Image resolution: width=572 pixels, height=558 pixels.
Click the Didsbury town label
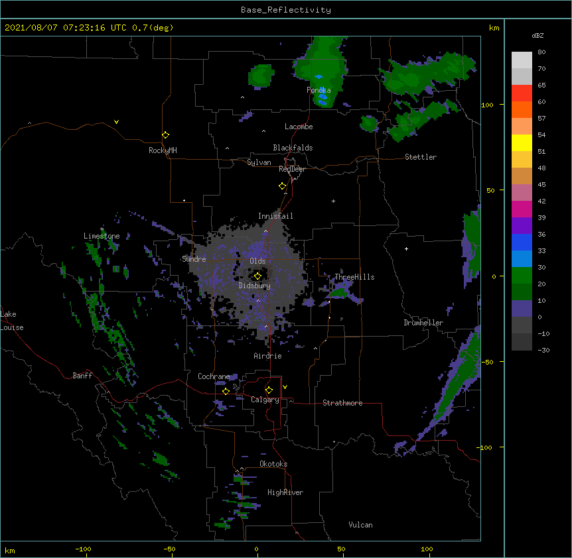click(x=255, y=286)
